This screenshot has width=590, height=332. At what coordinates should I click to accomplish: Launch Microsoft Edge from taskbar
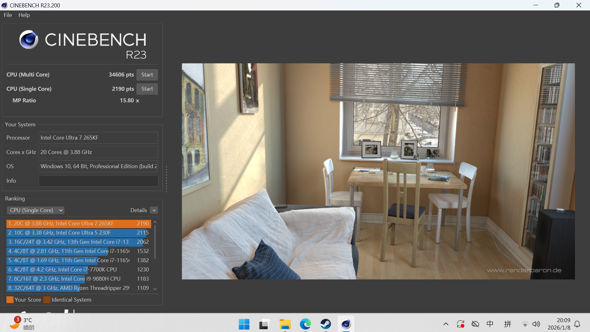click(x=305, y=324)
